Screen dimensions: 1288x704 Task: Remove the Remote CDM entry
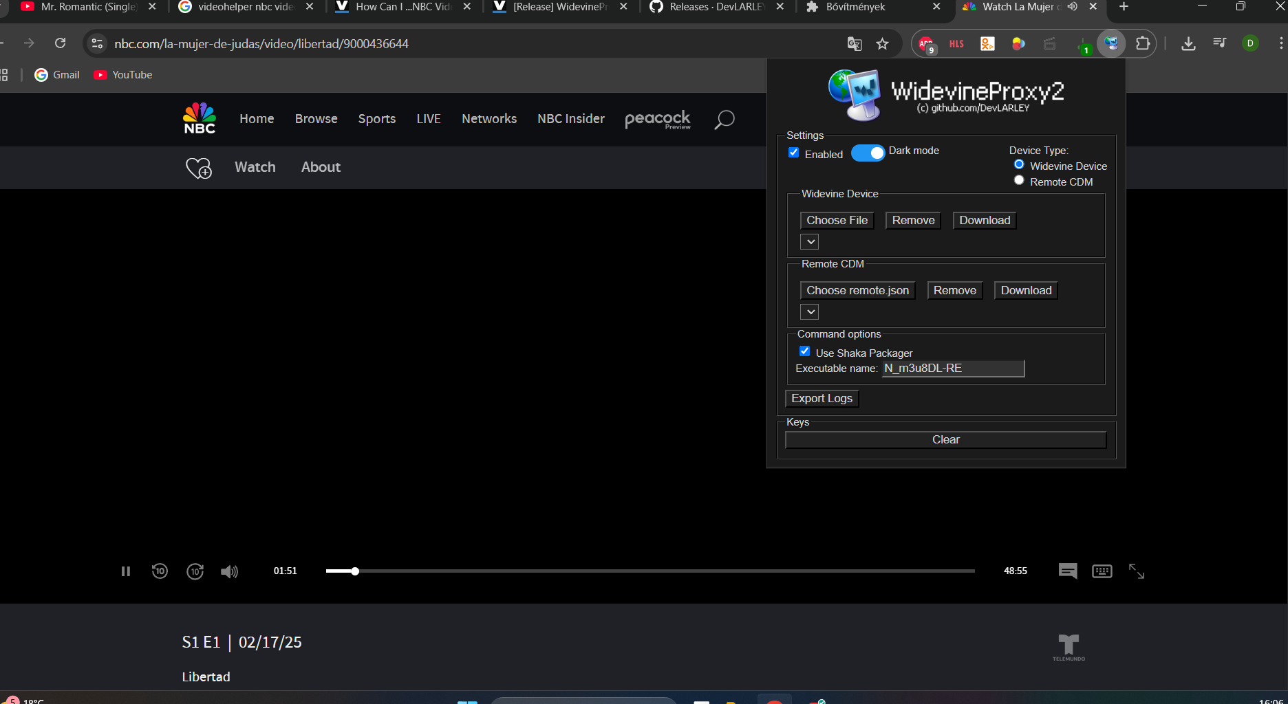(x=955, y=291)
